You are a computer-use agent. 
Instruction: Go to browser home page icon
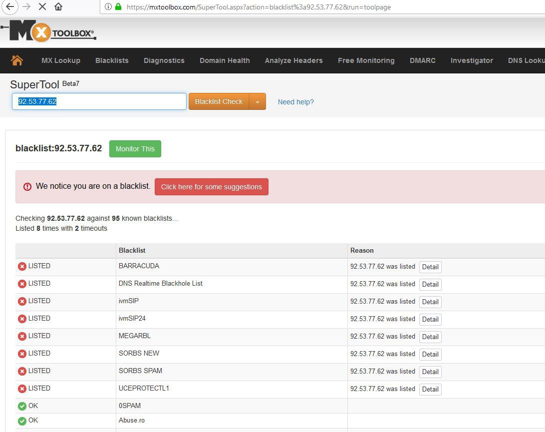(58, 6)
